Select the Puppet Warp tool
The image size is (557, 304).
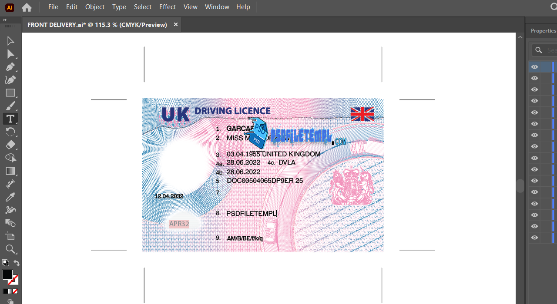[x=10, y=210]
